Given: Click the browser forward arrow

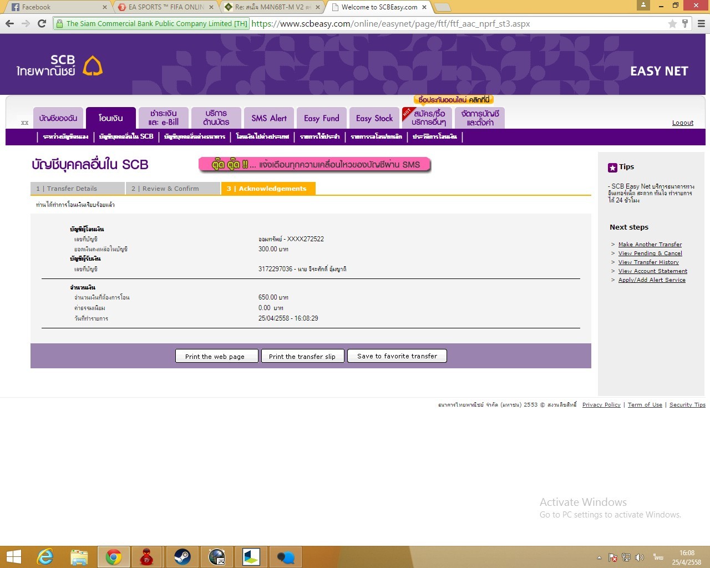Looking at the screenshot, I should click(x=26, y=23).
